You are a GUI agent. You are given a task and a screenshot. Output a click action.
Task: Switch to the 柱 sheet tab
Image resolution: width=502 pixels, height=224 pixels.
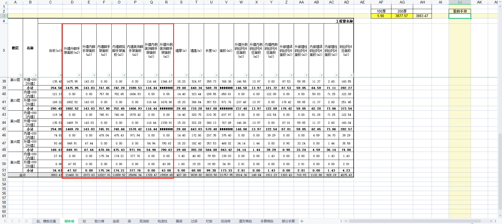[84, 221]
